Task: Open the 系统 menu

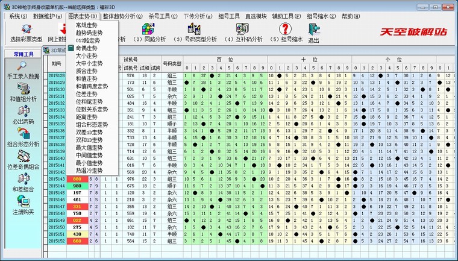Action: [17, 16]
